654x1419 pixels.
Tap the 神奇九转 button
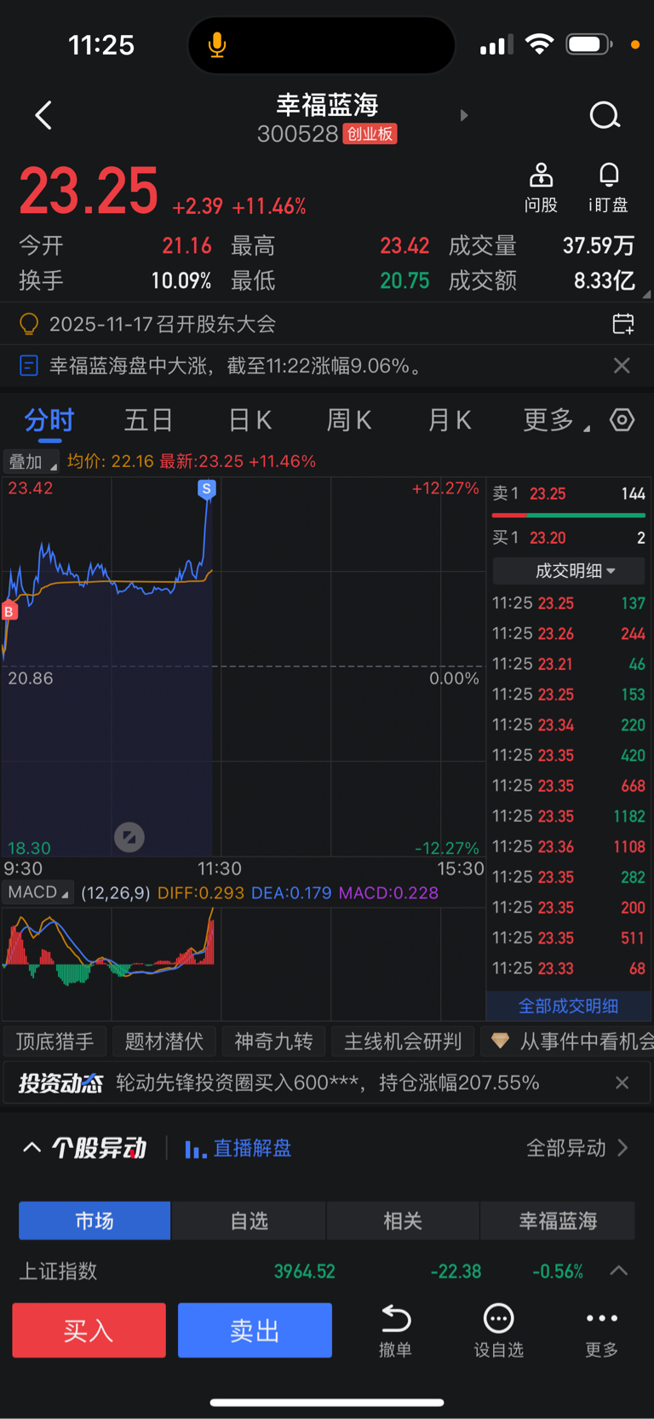coord(274,1041)
